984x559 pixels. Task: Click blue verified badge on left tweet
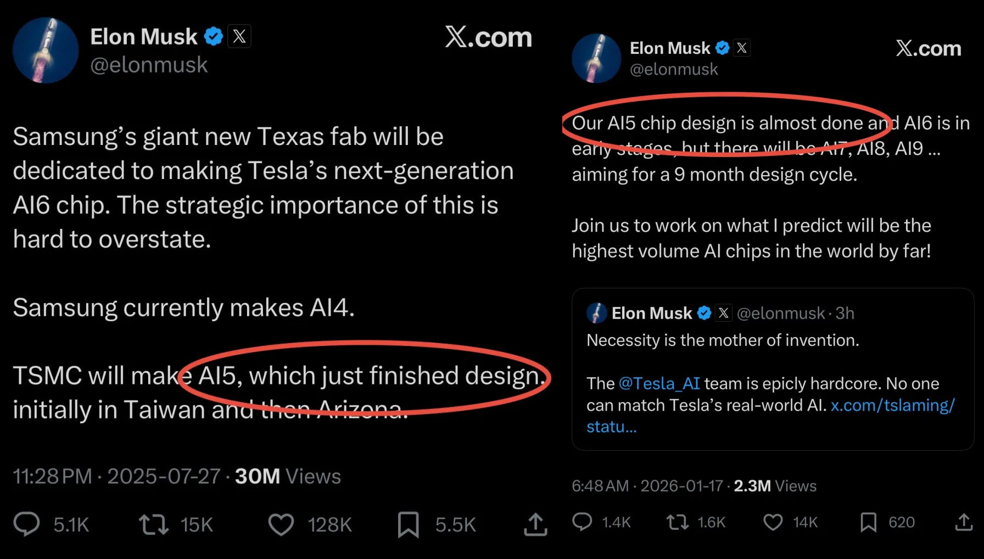214,37
